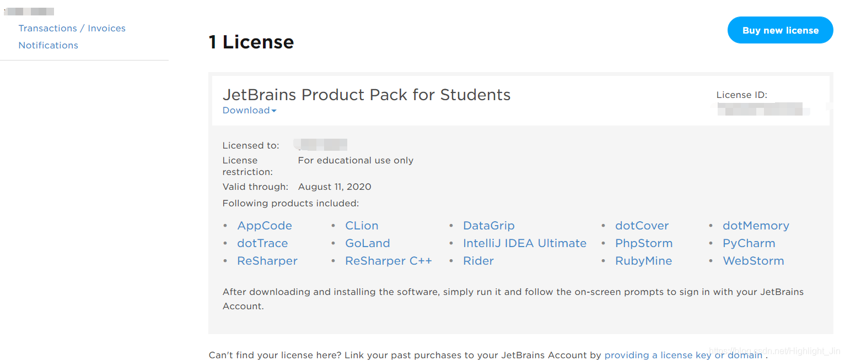Click the Buy new license button
This screenshot has height=361, width=845.
[780, 30]
